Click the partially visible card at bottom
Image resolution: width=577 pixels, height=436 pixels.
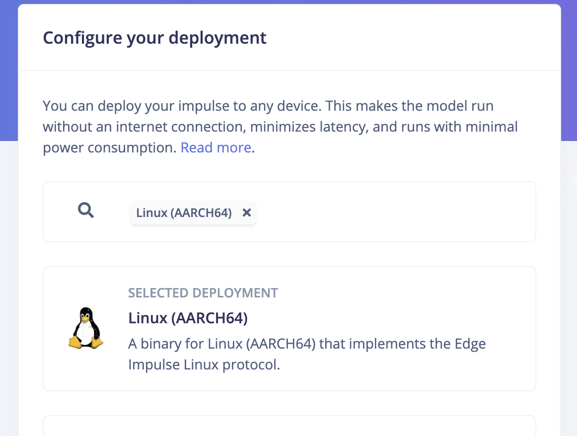point(289,426)
